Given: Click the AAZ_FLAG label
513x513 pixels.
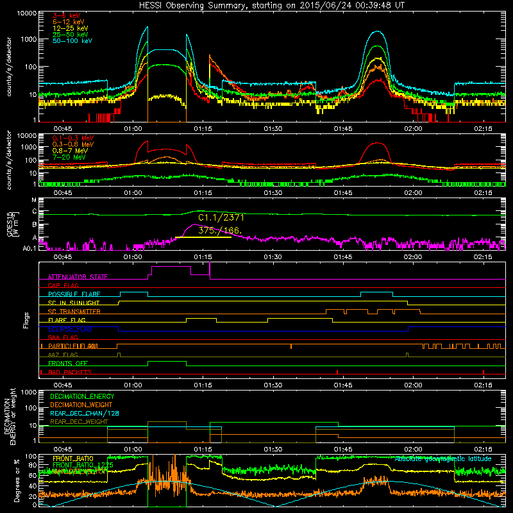Looking at the screenshot, I should pyautogui.click(x=63, y=355).
